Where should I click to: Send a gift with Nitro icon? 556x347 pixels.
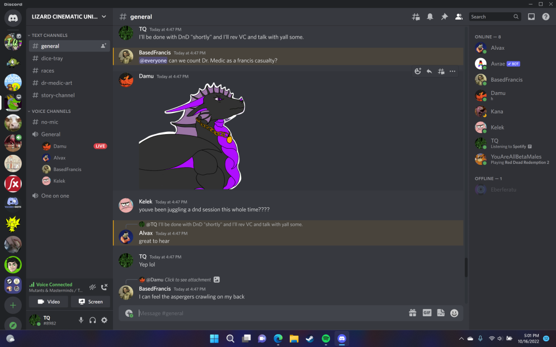(412, 313)
